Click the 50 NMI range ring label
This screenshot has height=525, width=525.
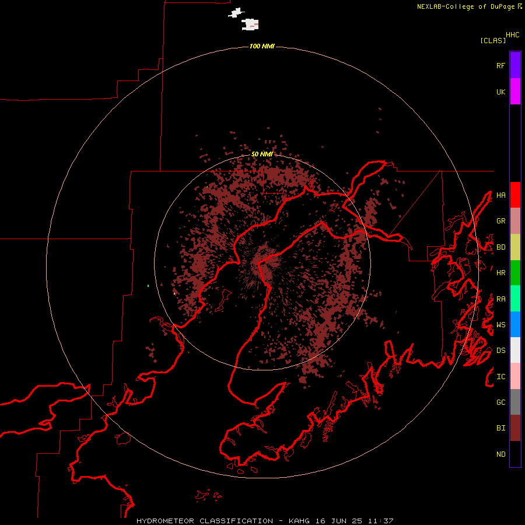click(262, 154)
